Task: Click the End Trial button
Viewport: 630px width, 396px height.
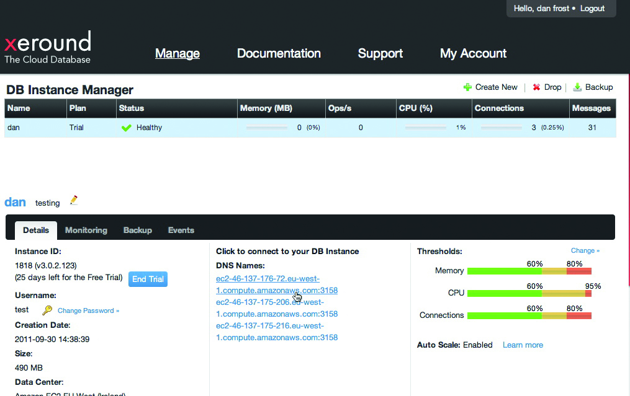Action: coord(148,279)
